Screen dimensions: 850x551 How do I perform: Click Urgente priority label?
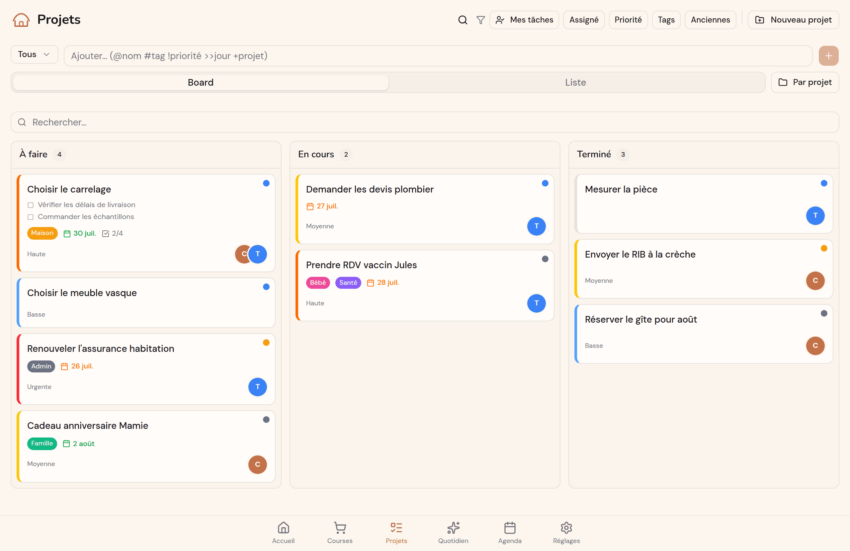(39, 387)
